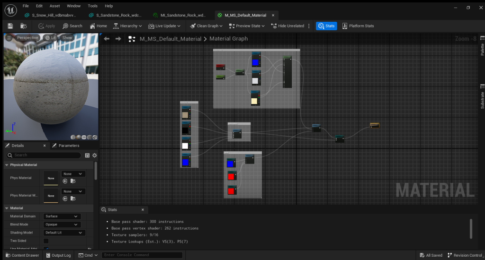
Task: Click the All Saved status button
Action: [431, 255]
